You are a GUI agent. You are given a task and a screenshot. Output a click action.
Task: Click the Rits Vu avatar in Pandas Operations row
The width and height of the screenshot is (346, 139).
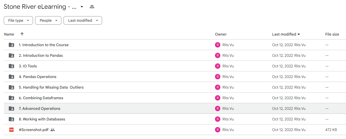[218, 77]
